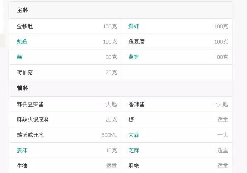
Task: Click the 糖 ingredient entry
Action: [131, 119]
